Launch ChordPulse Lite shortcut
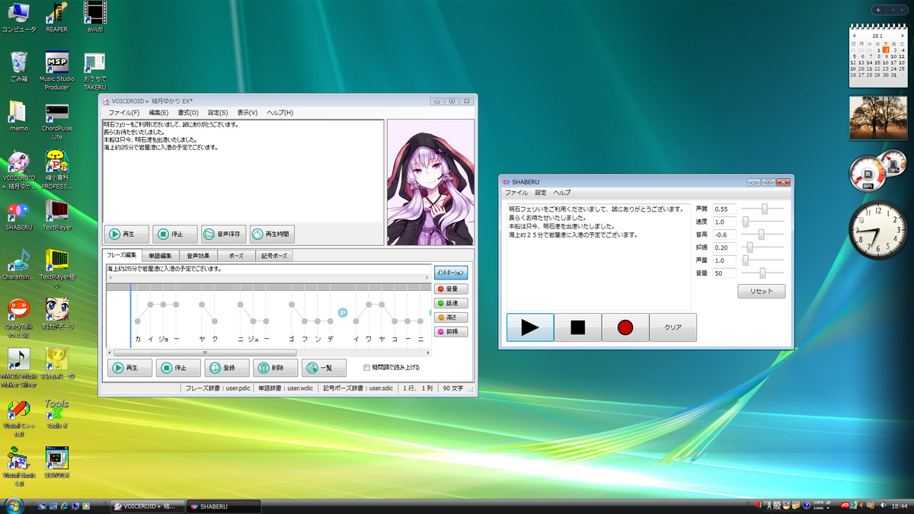Image resolution: width=914 pixels, height=514 pixels. coord(57,120)
